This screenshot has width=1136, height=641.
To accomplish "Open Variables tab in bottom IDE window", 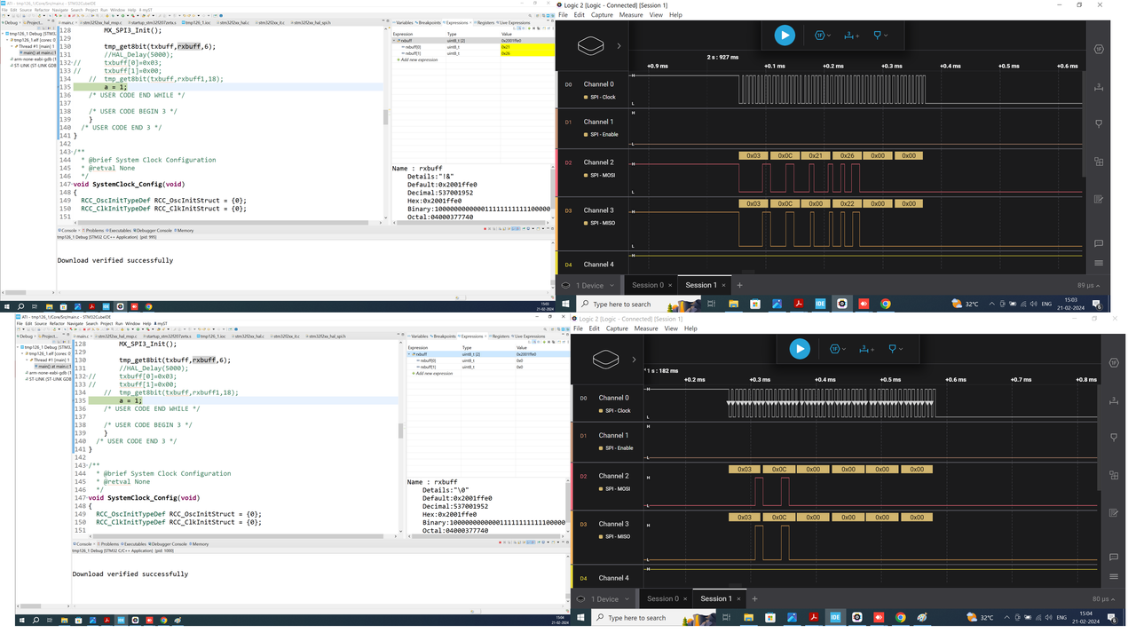I will tap(419, 336).
